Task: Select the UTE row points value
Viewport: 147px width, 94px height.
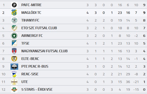Action: pos(144,82)
